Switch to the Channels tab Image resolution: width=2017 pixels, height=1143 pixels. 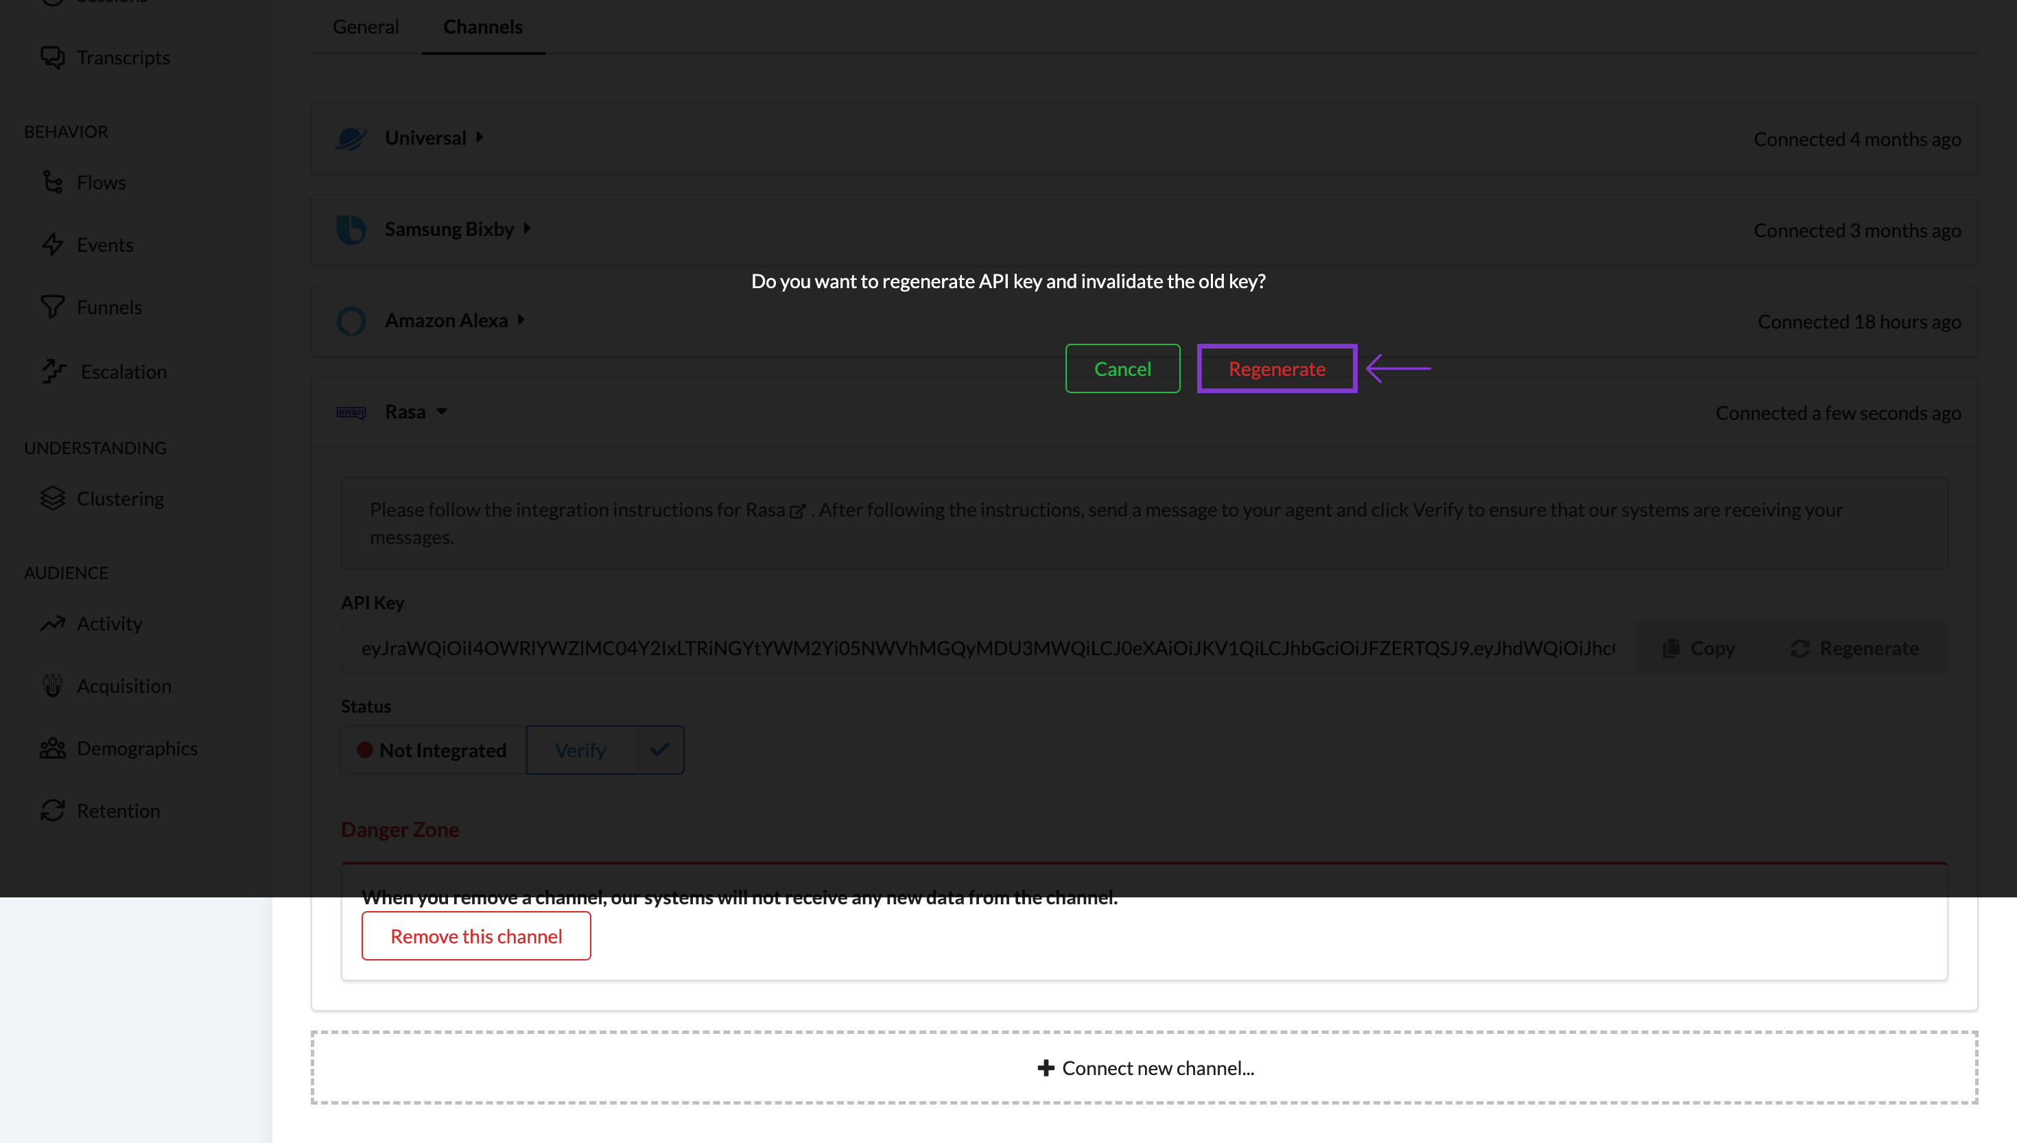(484, 26)
